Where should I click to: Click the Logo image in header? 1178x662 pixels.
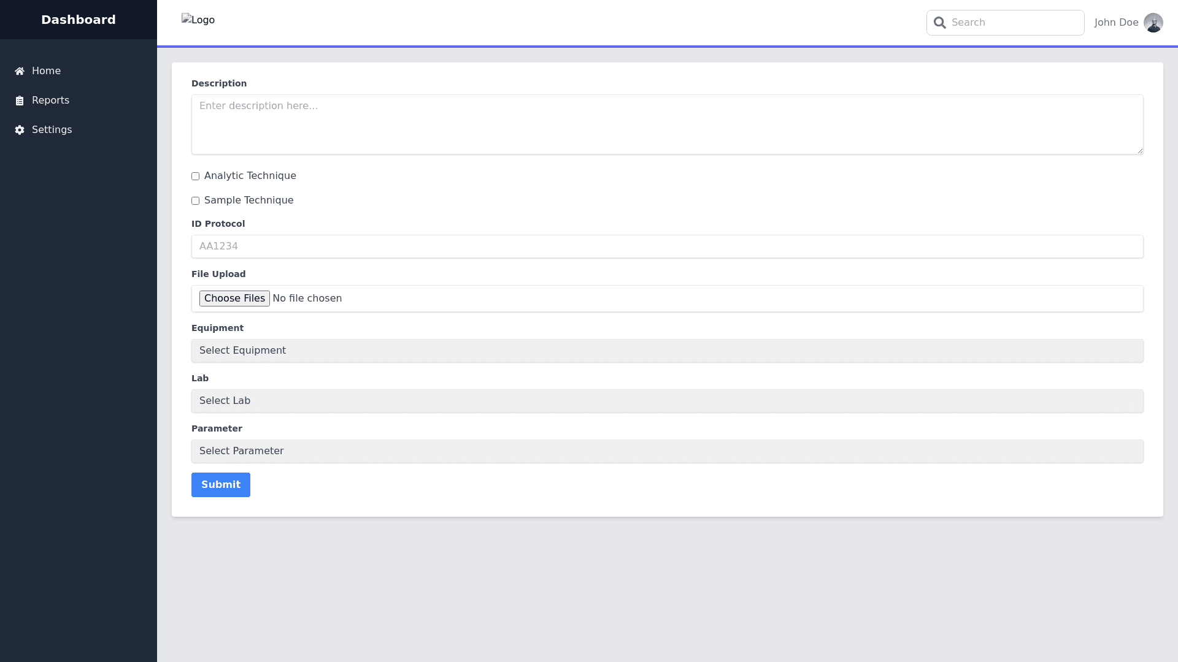click(198, 20)
